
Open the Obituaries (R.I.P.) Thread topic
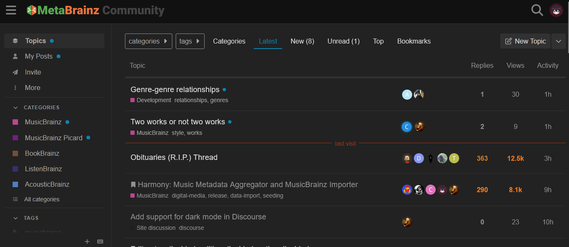coord(174,157)
